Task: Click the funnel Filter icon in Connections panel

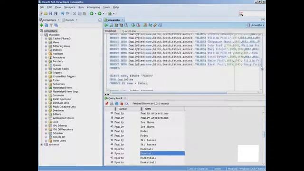Action: 51,25
